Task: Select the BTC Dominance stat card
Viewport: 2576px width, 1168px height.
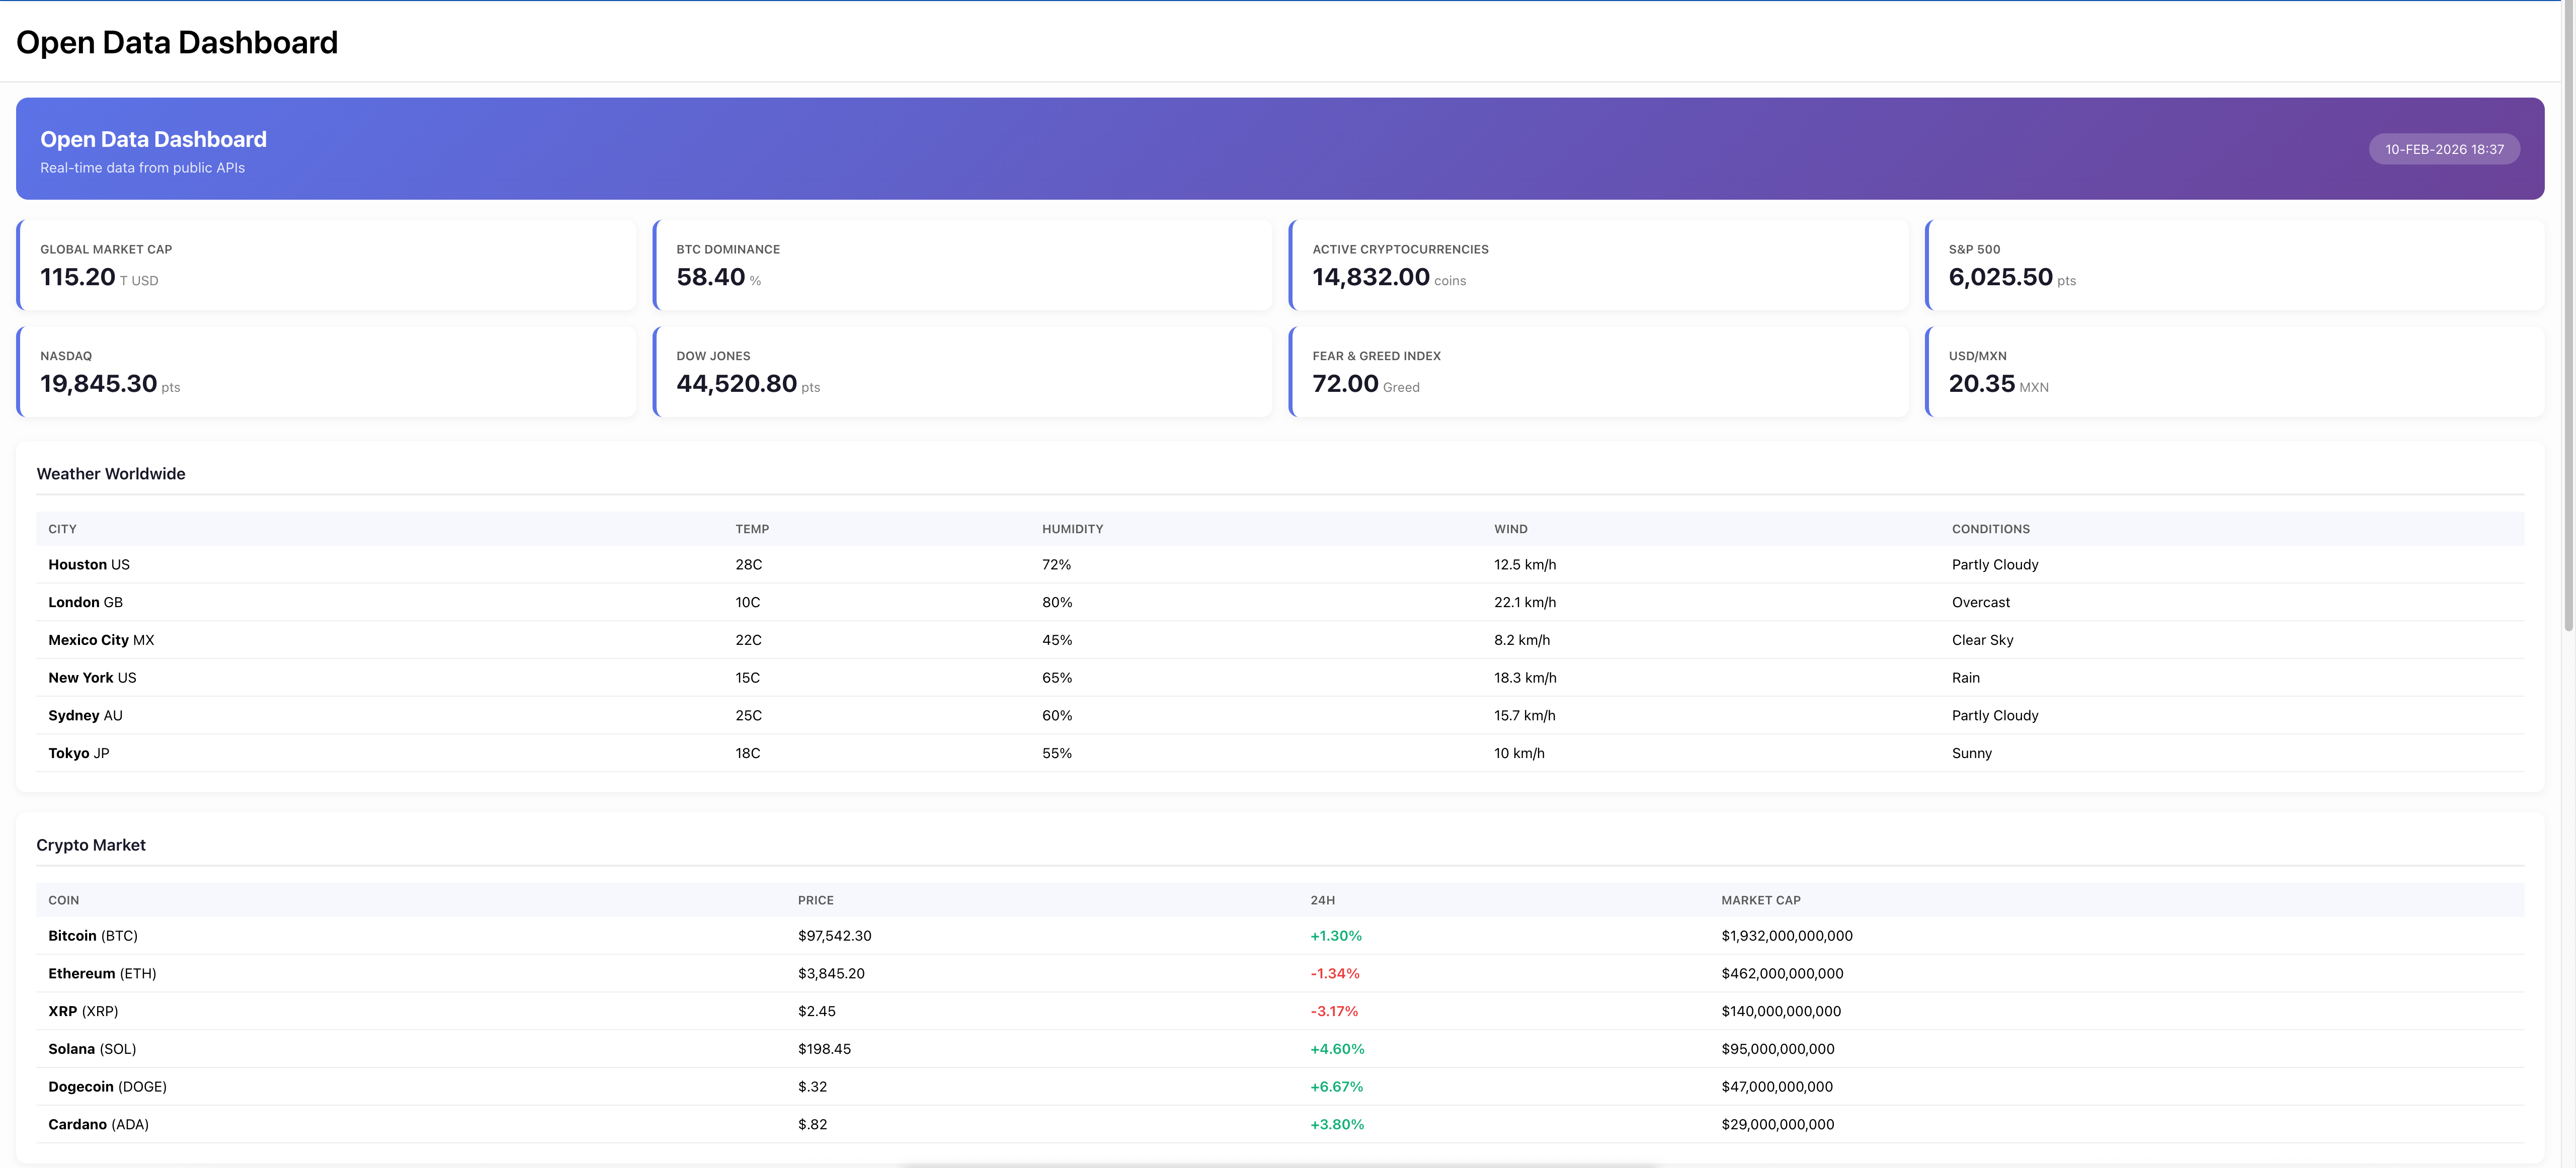Action: tap(962, 265)
